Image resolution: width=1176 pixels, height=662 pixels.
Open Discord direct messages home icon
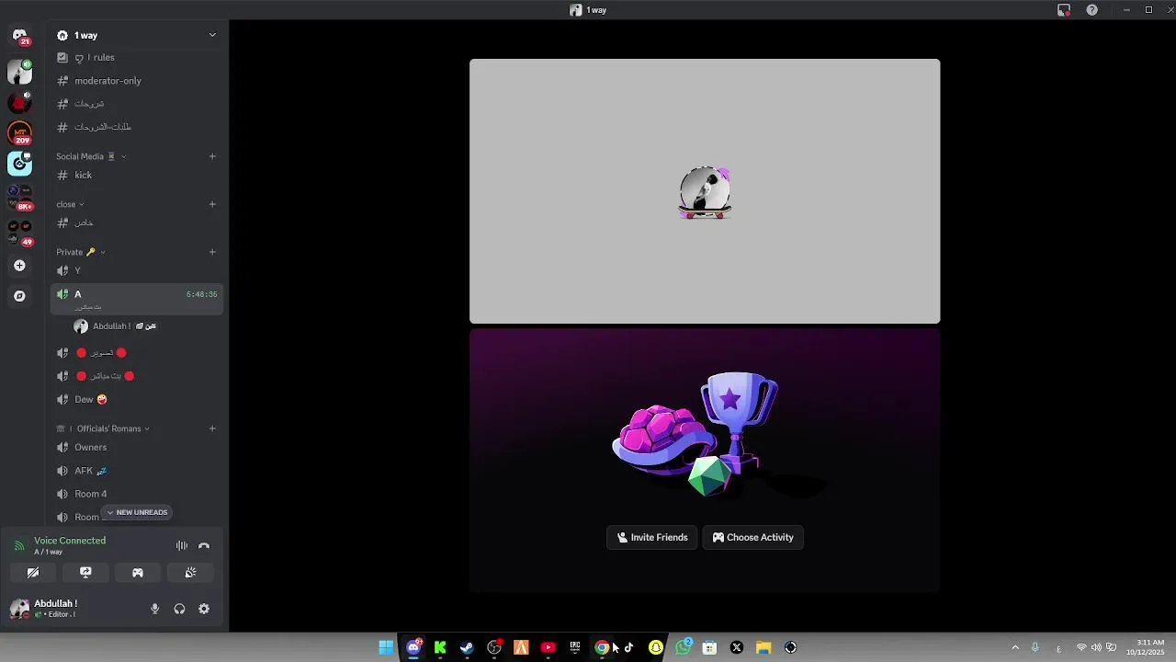[x=19, y=36]
